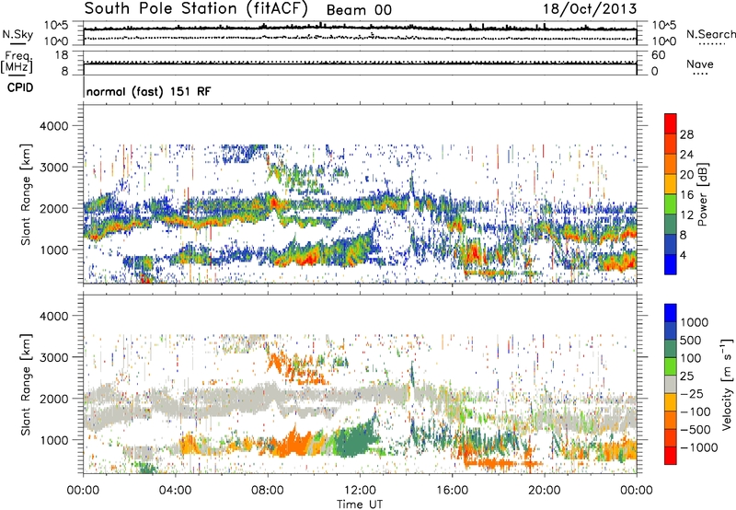Click the Power scale tick label "4"
This screenshot has height=510, width=736.
684,255
